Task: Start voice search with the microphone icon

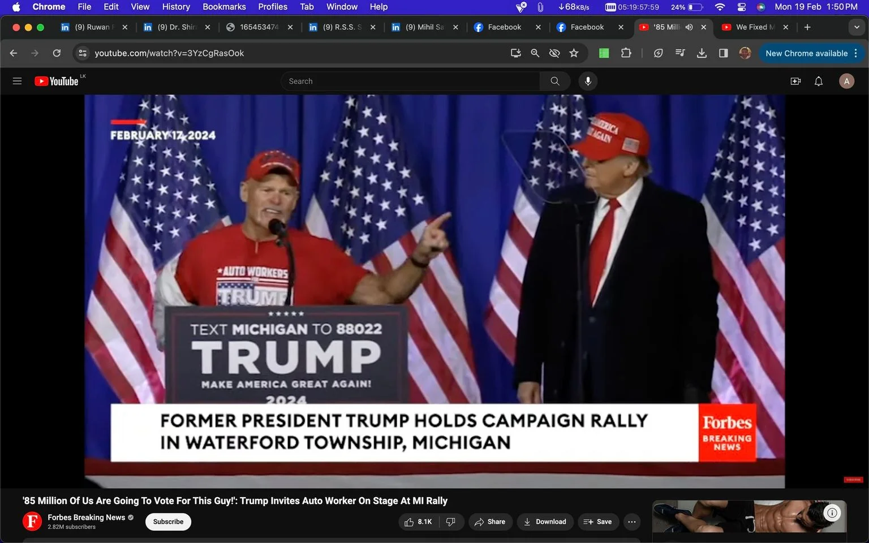Action: [588, 81]
